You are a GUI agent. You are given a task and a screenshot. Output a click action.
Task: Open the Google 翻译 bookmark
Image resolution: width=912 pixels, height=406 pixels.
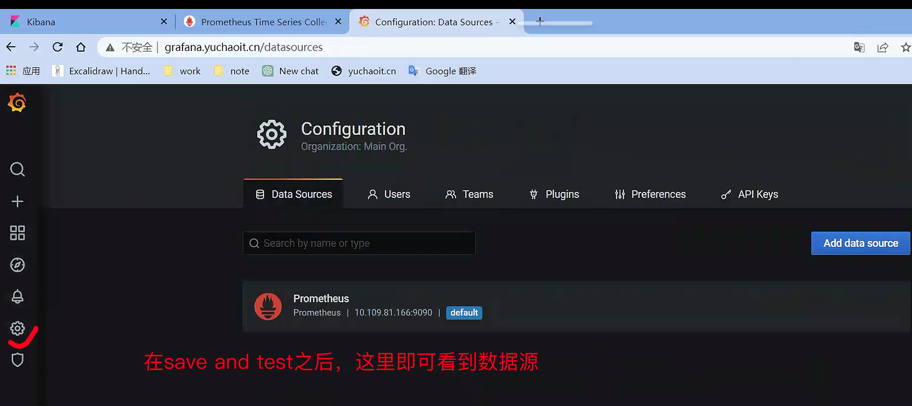pyautogui.click(x=443, y=71)
